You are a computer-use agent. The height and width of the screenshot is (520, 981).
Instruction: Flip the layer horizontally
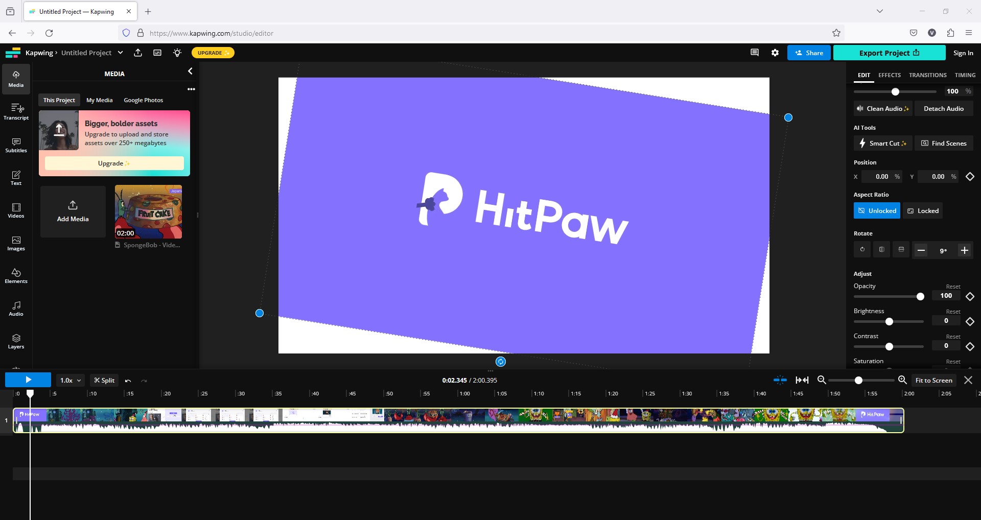pyautogui.click(x=881, y=250)
